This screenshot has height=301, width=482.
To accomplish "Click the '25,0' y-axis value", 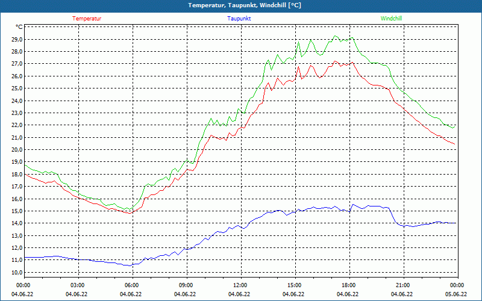I will click(x=17, y=88).
